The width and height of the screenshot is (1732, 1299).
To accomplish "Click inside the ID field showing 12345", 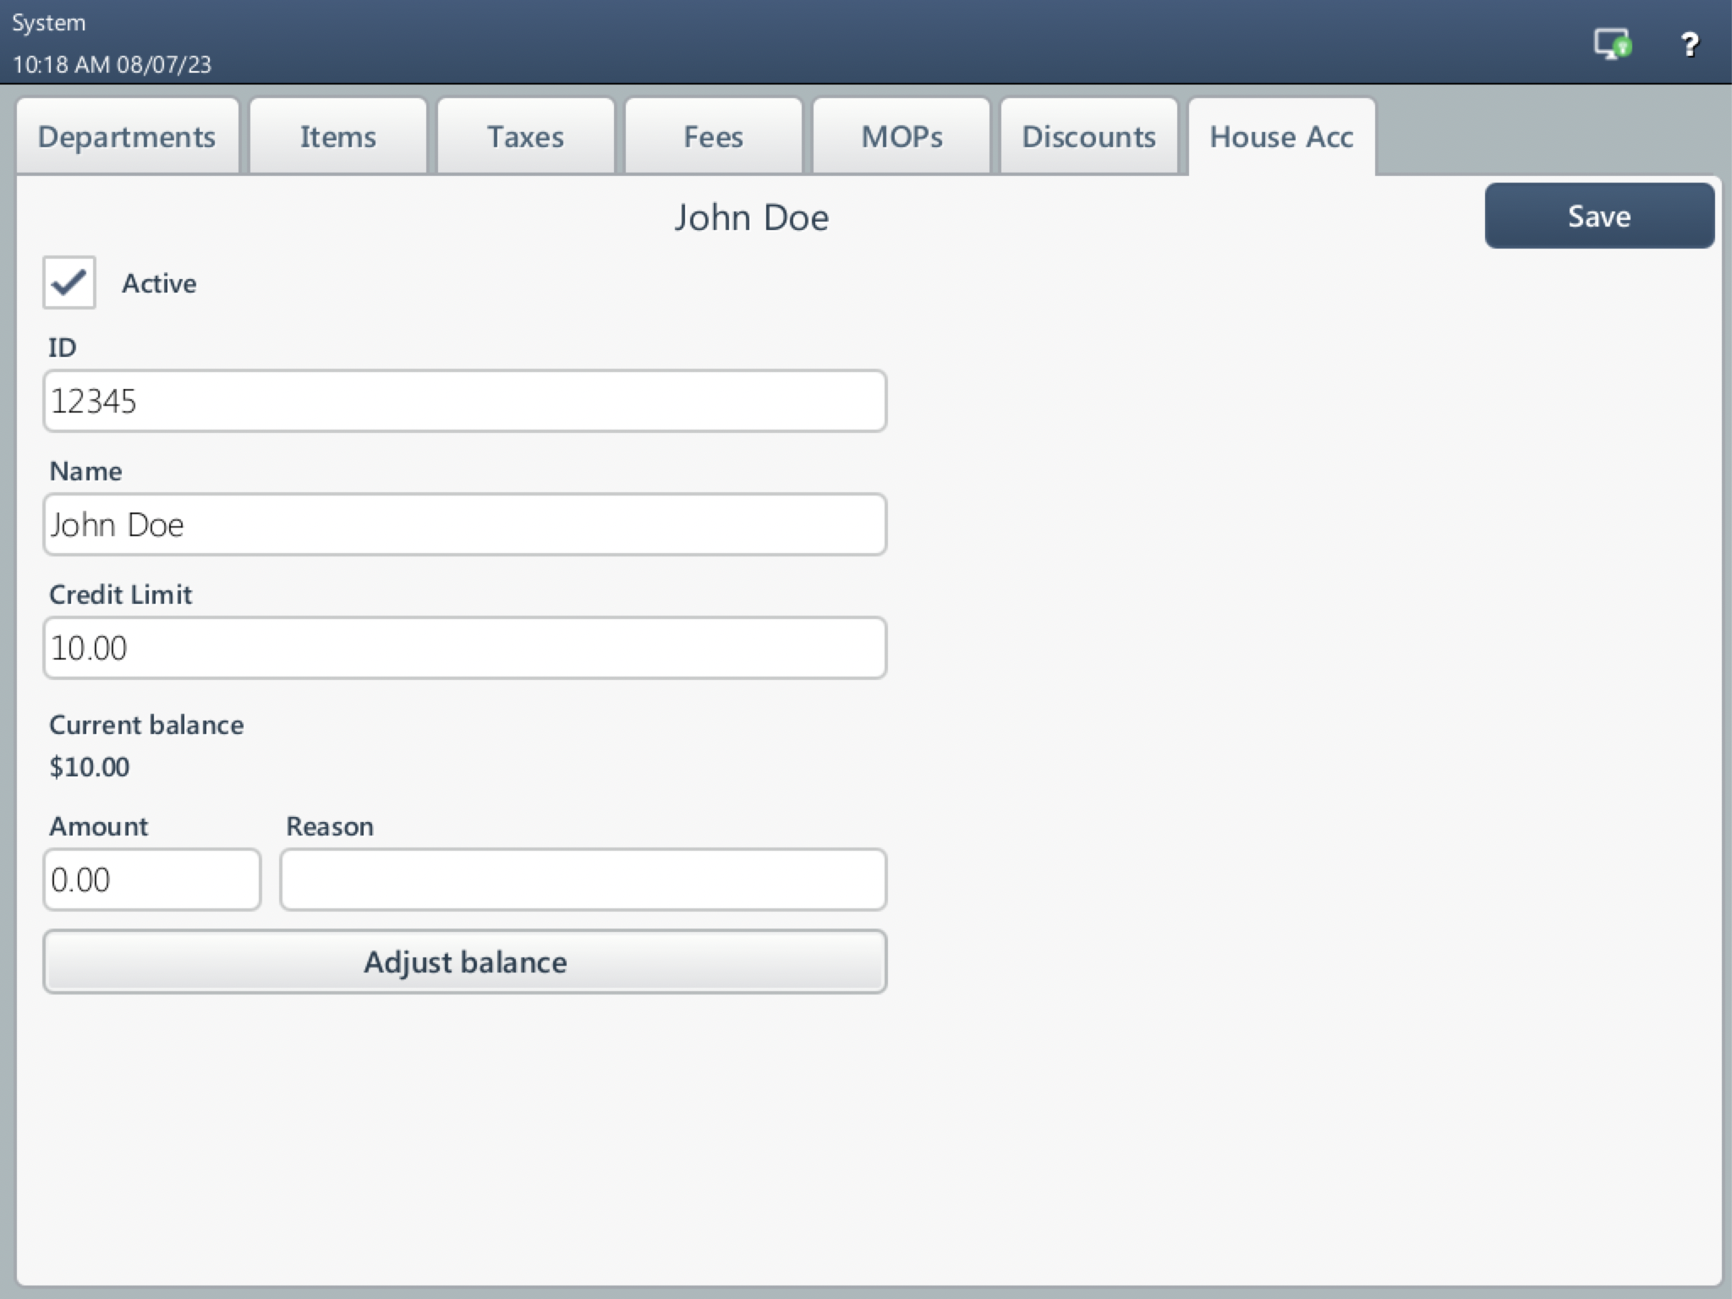I will click(464, 401).
